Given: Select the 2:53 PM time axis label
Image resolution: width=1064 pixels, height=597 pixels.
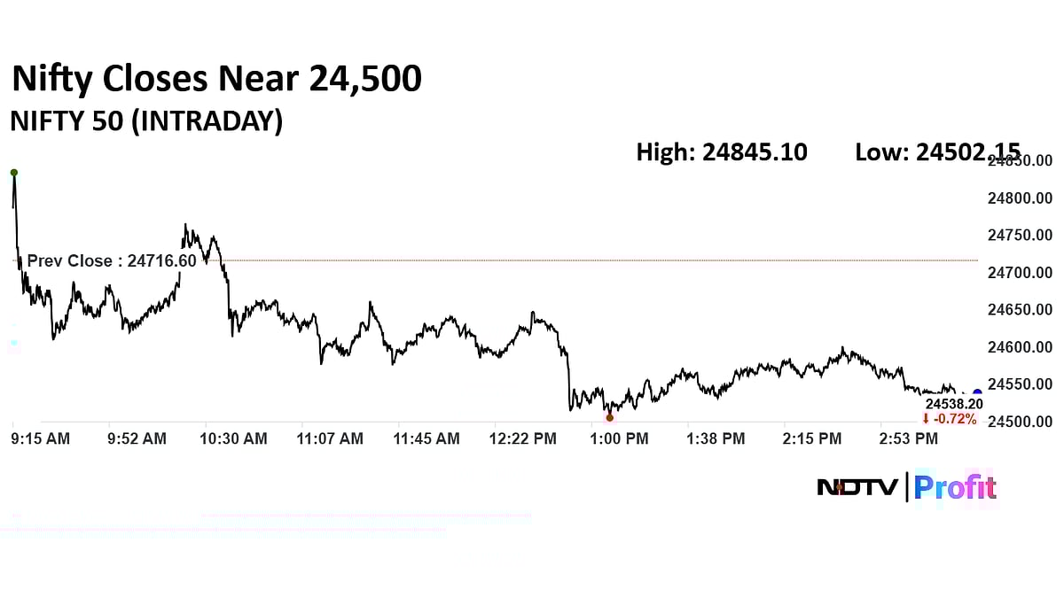Looking at the screenshot, I should 908,438.
